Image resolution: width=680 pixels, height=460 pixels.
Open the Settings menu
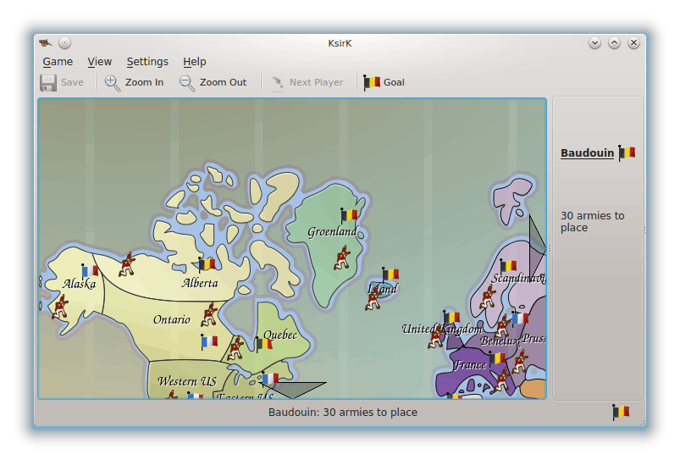(147, 61)
